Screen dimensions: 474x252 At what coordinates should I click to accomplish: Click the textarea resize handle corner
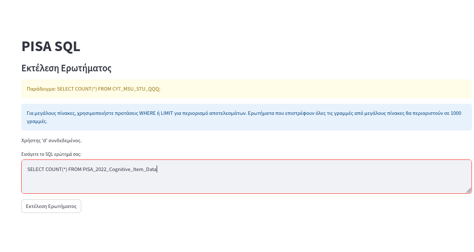tap(468, 190)
